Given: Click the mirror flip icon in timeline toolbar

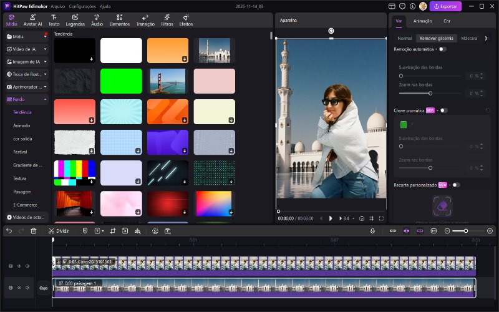Looking at the screenshot, I should (x=137, y=231).
